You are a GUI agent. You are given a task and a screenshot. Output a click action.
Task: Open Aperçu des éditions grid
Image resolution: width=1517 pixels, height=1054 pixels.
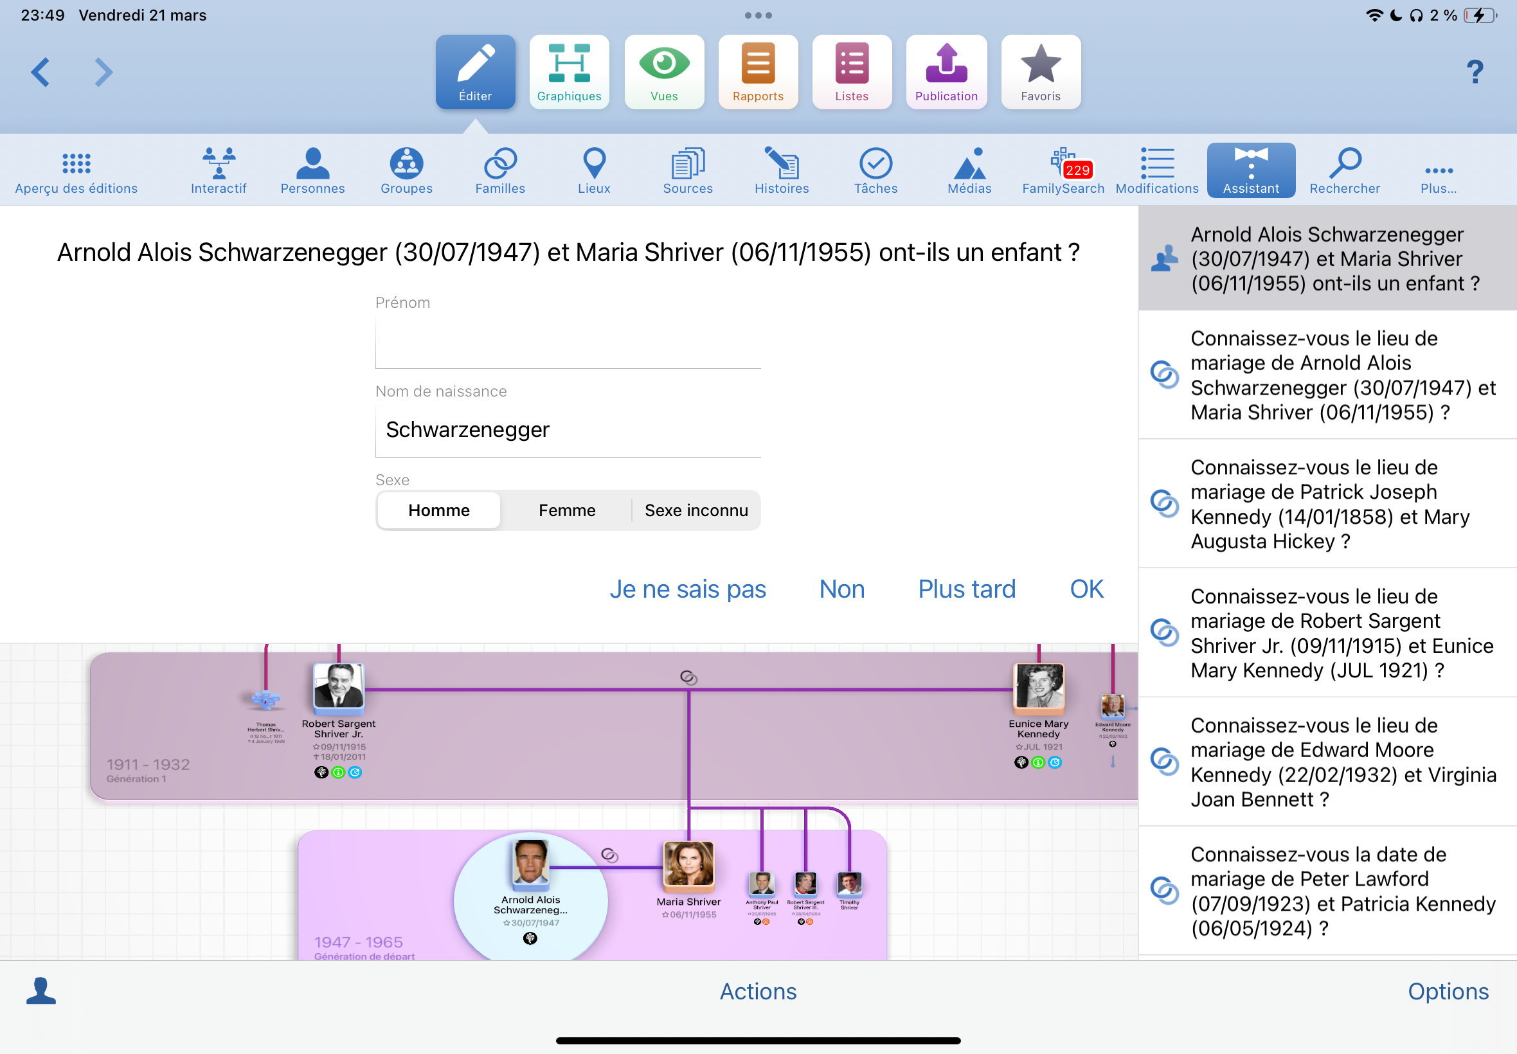[76, 170]
